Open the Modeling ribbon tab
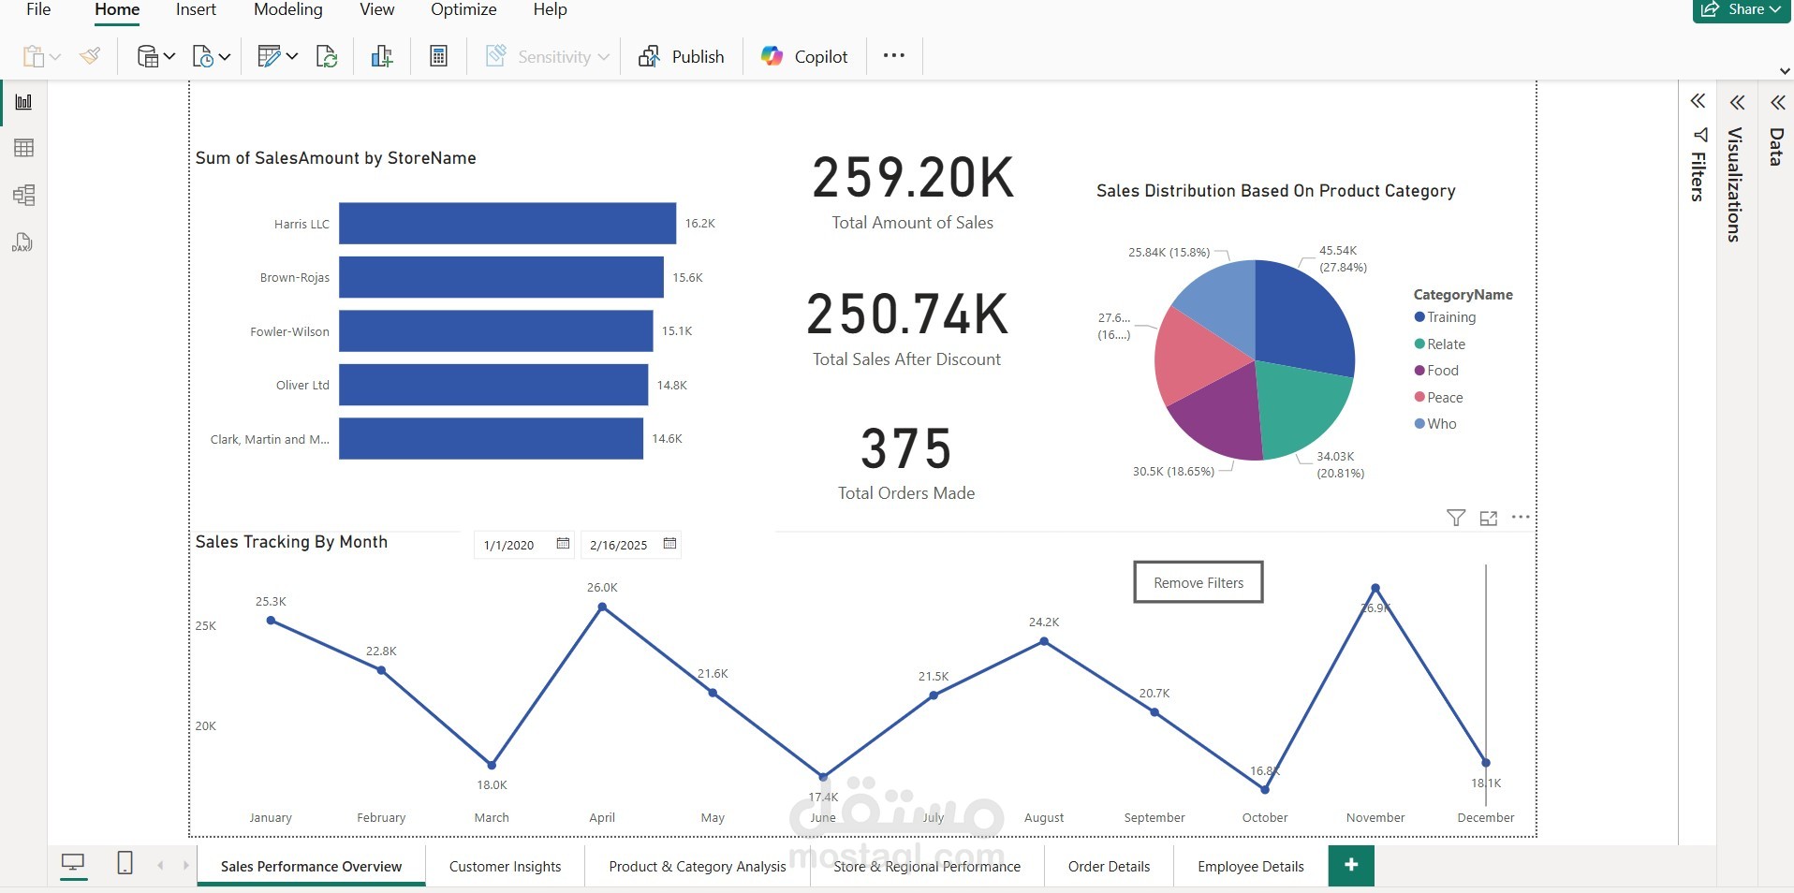Screen dimensions: 1794x893 pos(288,9)
